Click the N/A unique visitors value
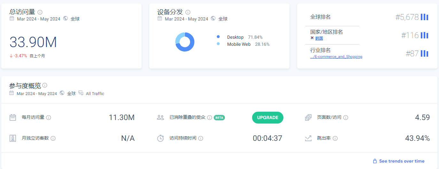439x169 pixels. click(x=128, y=138)
